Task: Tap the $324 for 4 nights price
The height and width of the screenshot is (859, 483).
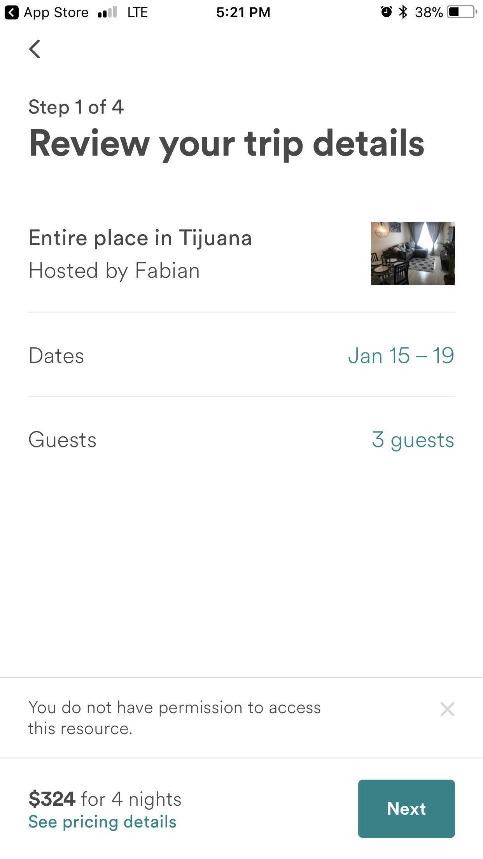Action: point(105,799)
